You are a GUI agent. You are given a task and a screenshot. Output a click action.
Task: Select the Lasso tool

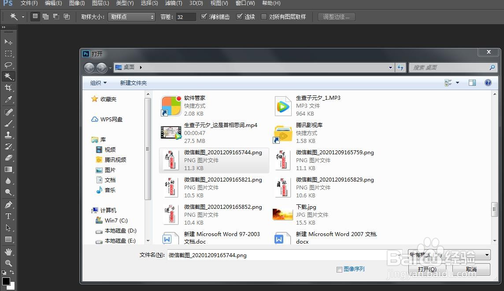tap(8, 65)
